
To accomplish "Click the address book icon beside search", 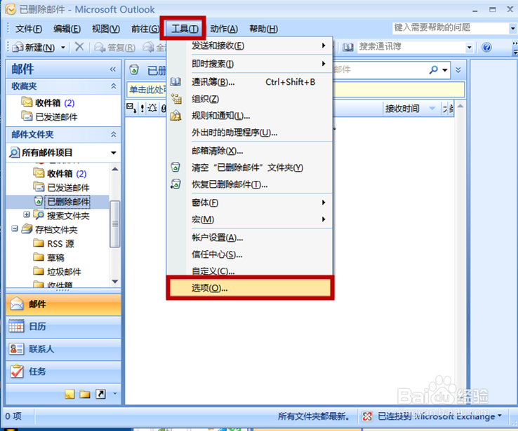I will tap(347, 47).
